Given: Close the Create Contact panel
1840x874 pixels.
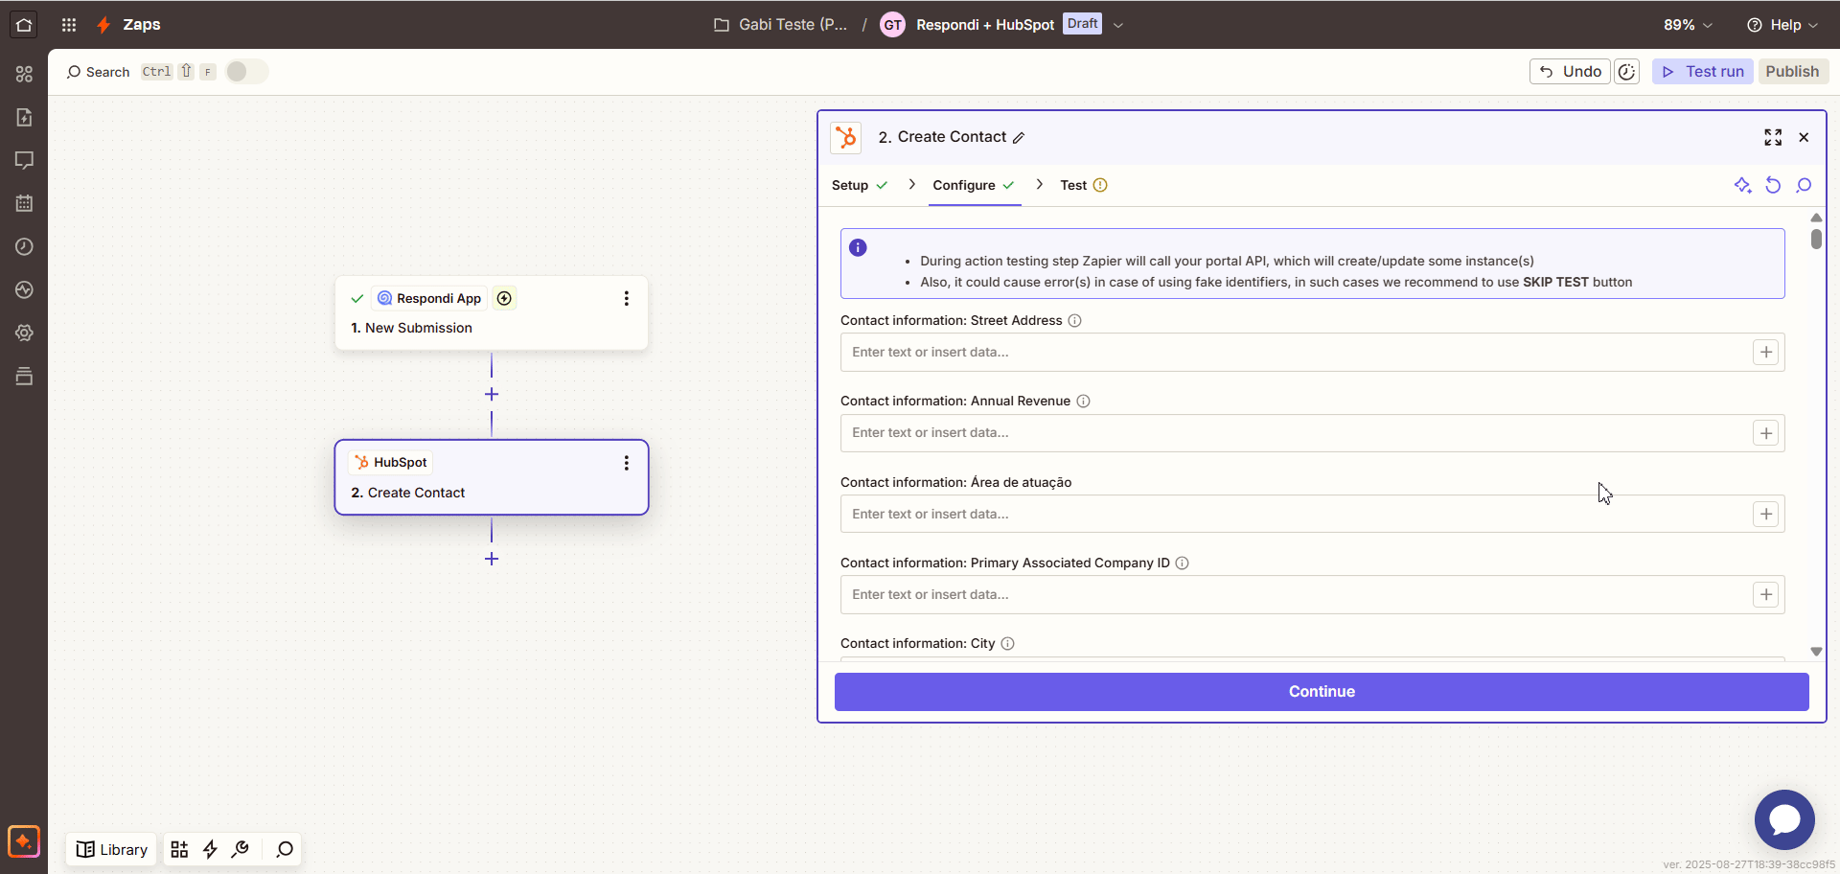Looking at the screenshot, I should pos(1804,137).
